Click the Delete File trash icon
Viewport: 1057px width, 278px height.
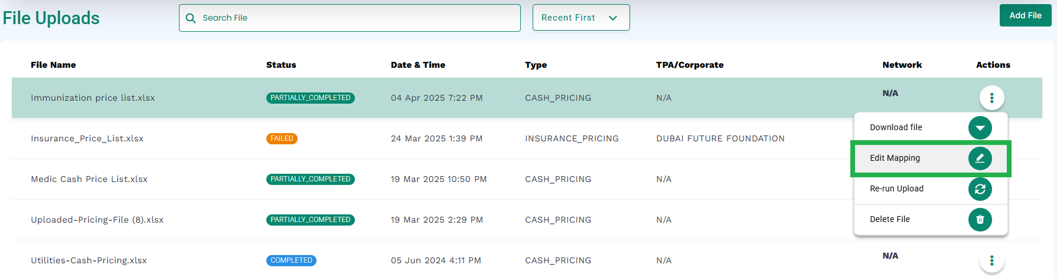[980, 220]
